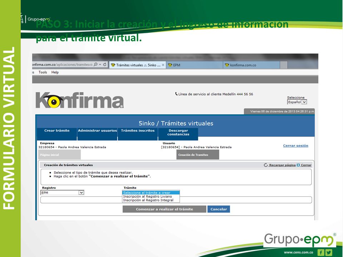Click the Cerrar link in panel header
This screenshot has width=343, height=257.
[306, 165]
